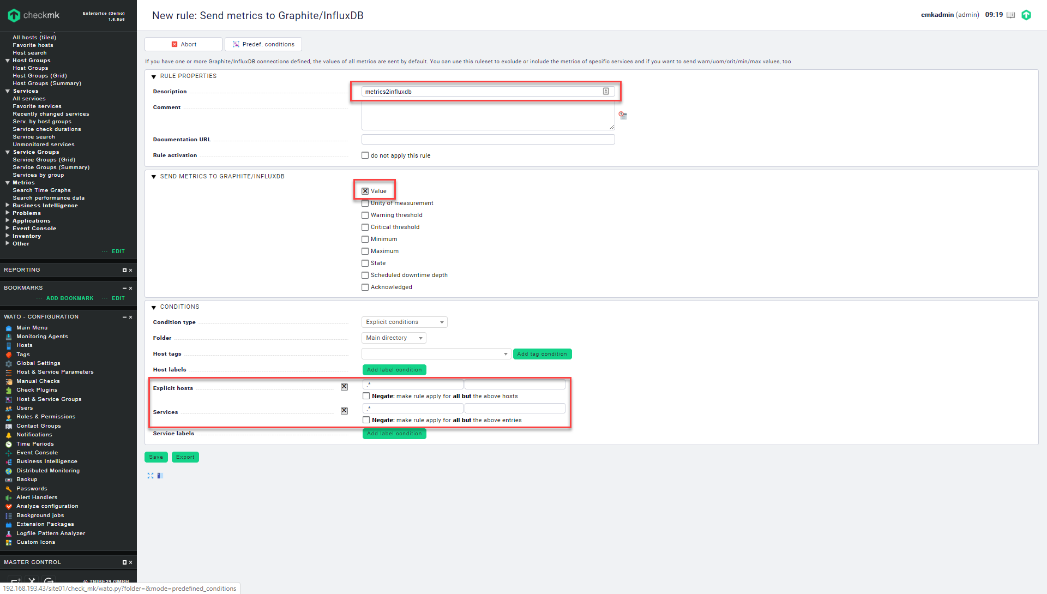Remove Explicit hosts condition with X icon
Image resolution: width=1047 pixels, height=594 pixels.
click(x=344, y=387)
